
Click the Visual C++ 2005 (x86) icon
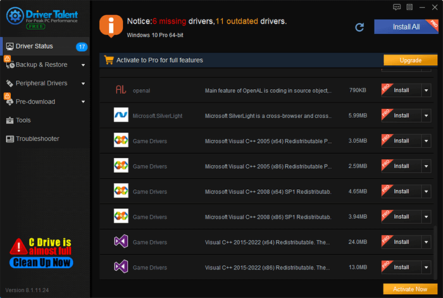121,165
